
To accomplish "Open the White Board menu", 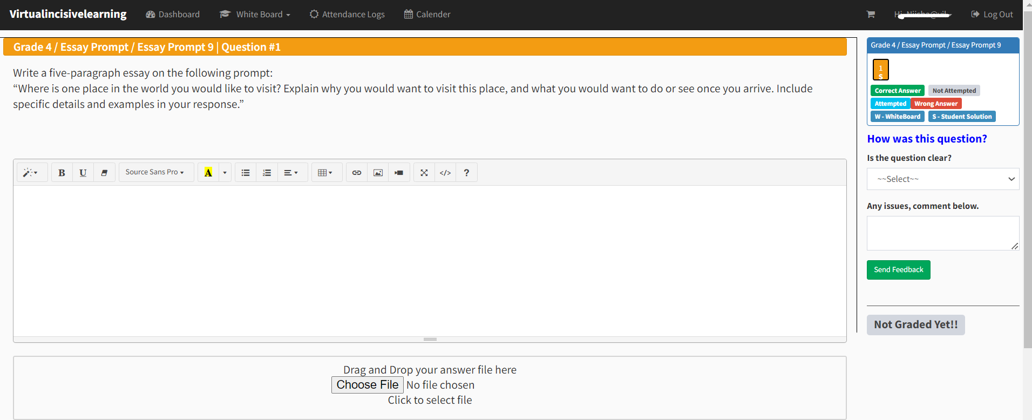I will 255,15.
